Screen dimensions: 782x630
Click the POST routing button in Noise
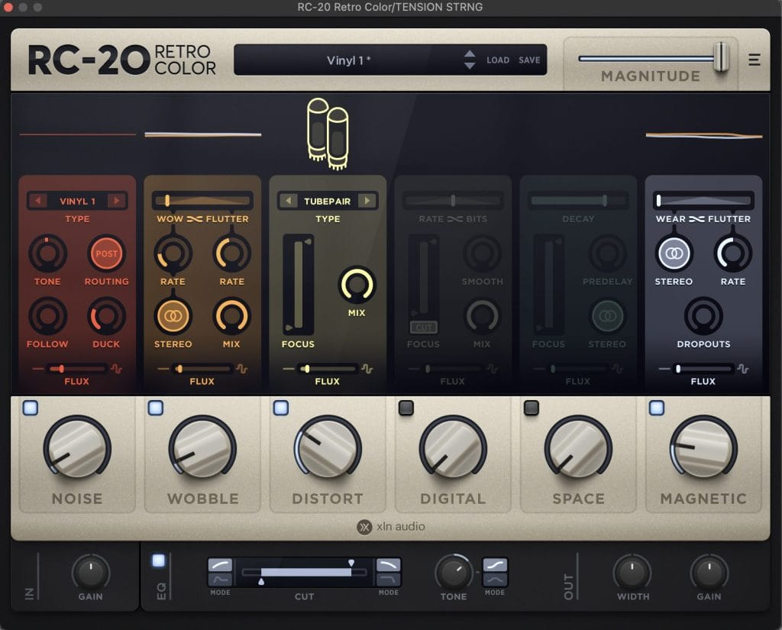[107, 253]
